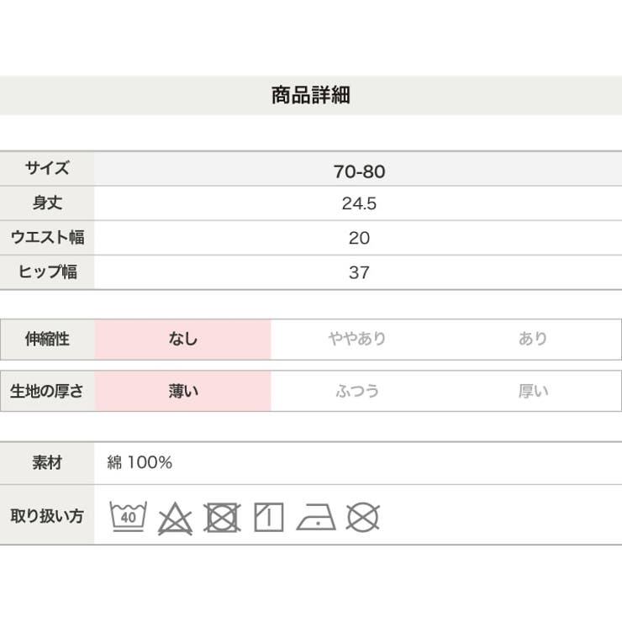
Task: Click the low-heat iron icon
Action: (x=316, y=517)
